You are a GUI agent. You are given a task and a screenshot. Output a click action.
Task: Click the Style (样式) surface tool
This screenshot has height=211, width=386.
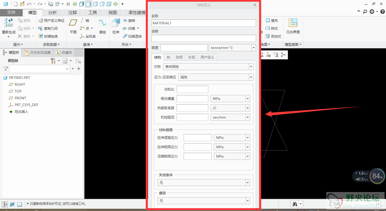[x=272, y=28]
